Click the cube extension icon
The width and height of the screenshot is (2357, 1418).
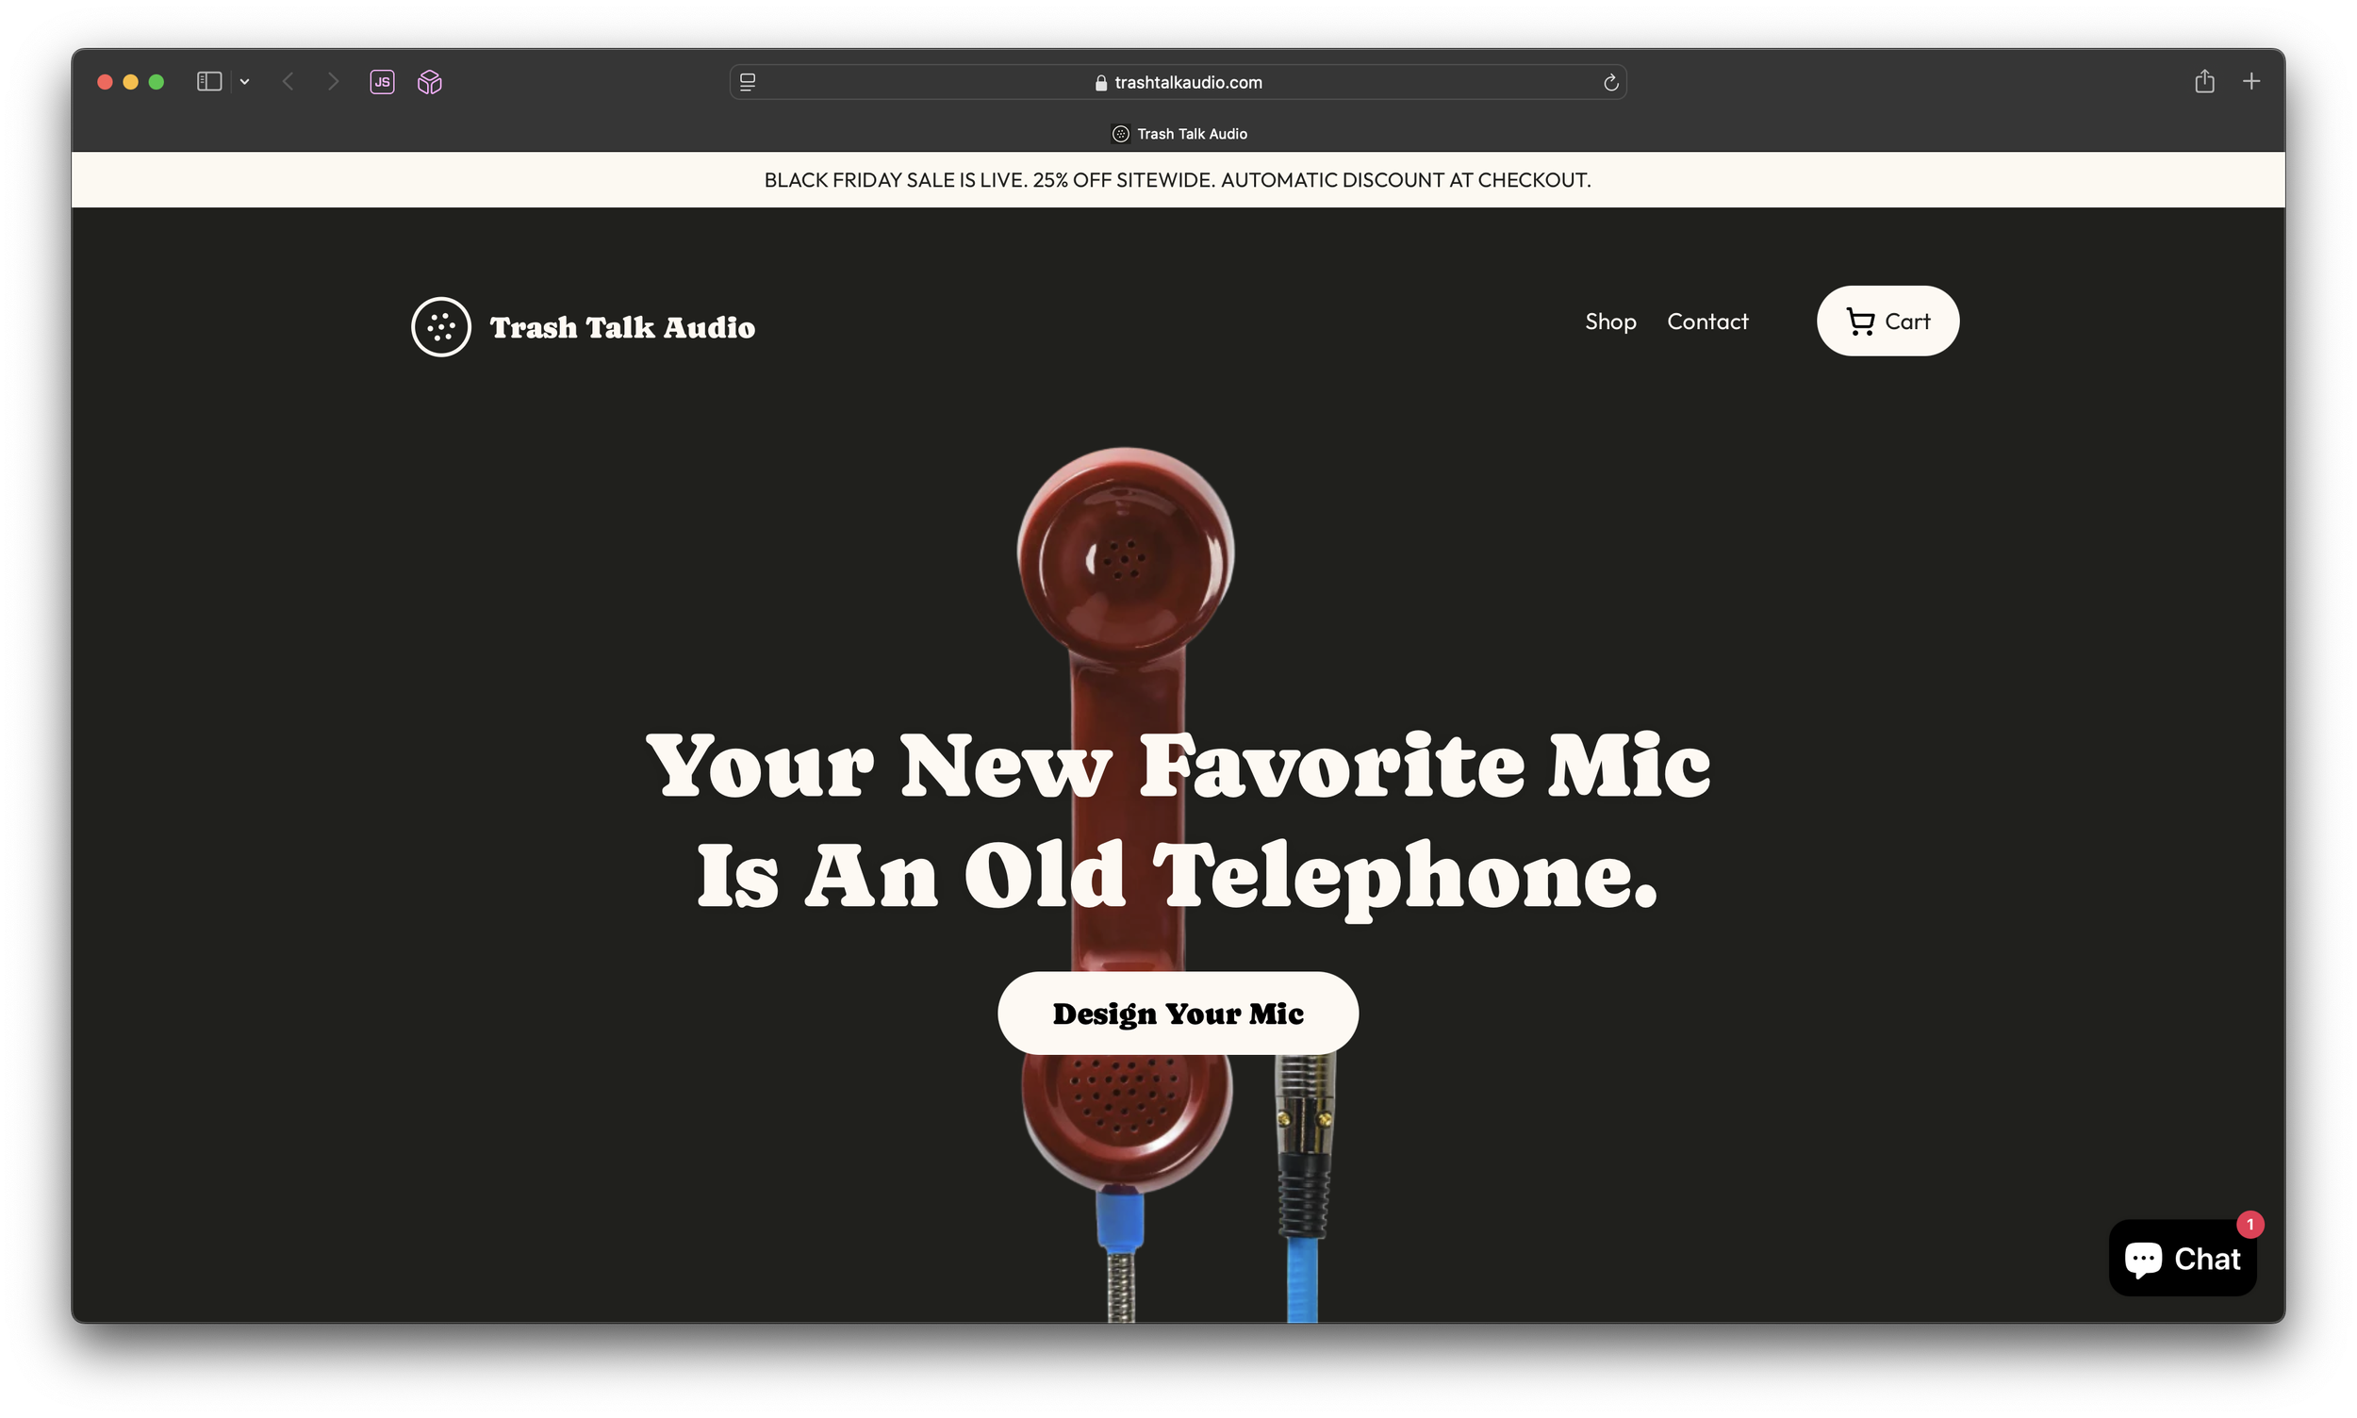point(430,82)
